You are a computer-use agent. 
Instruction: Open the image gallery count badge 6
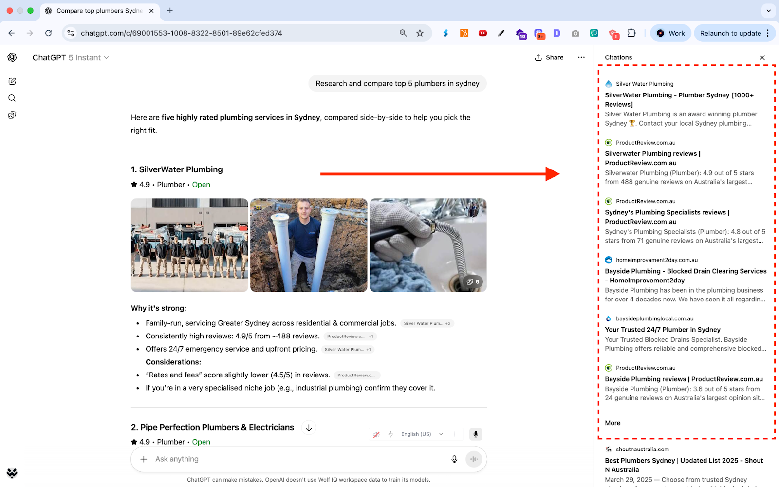tap(473, 281)
